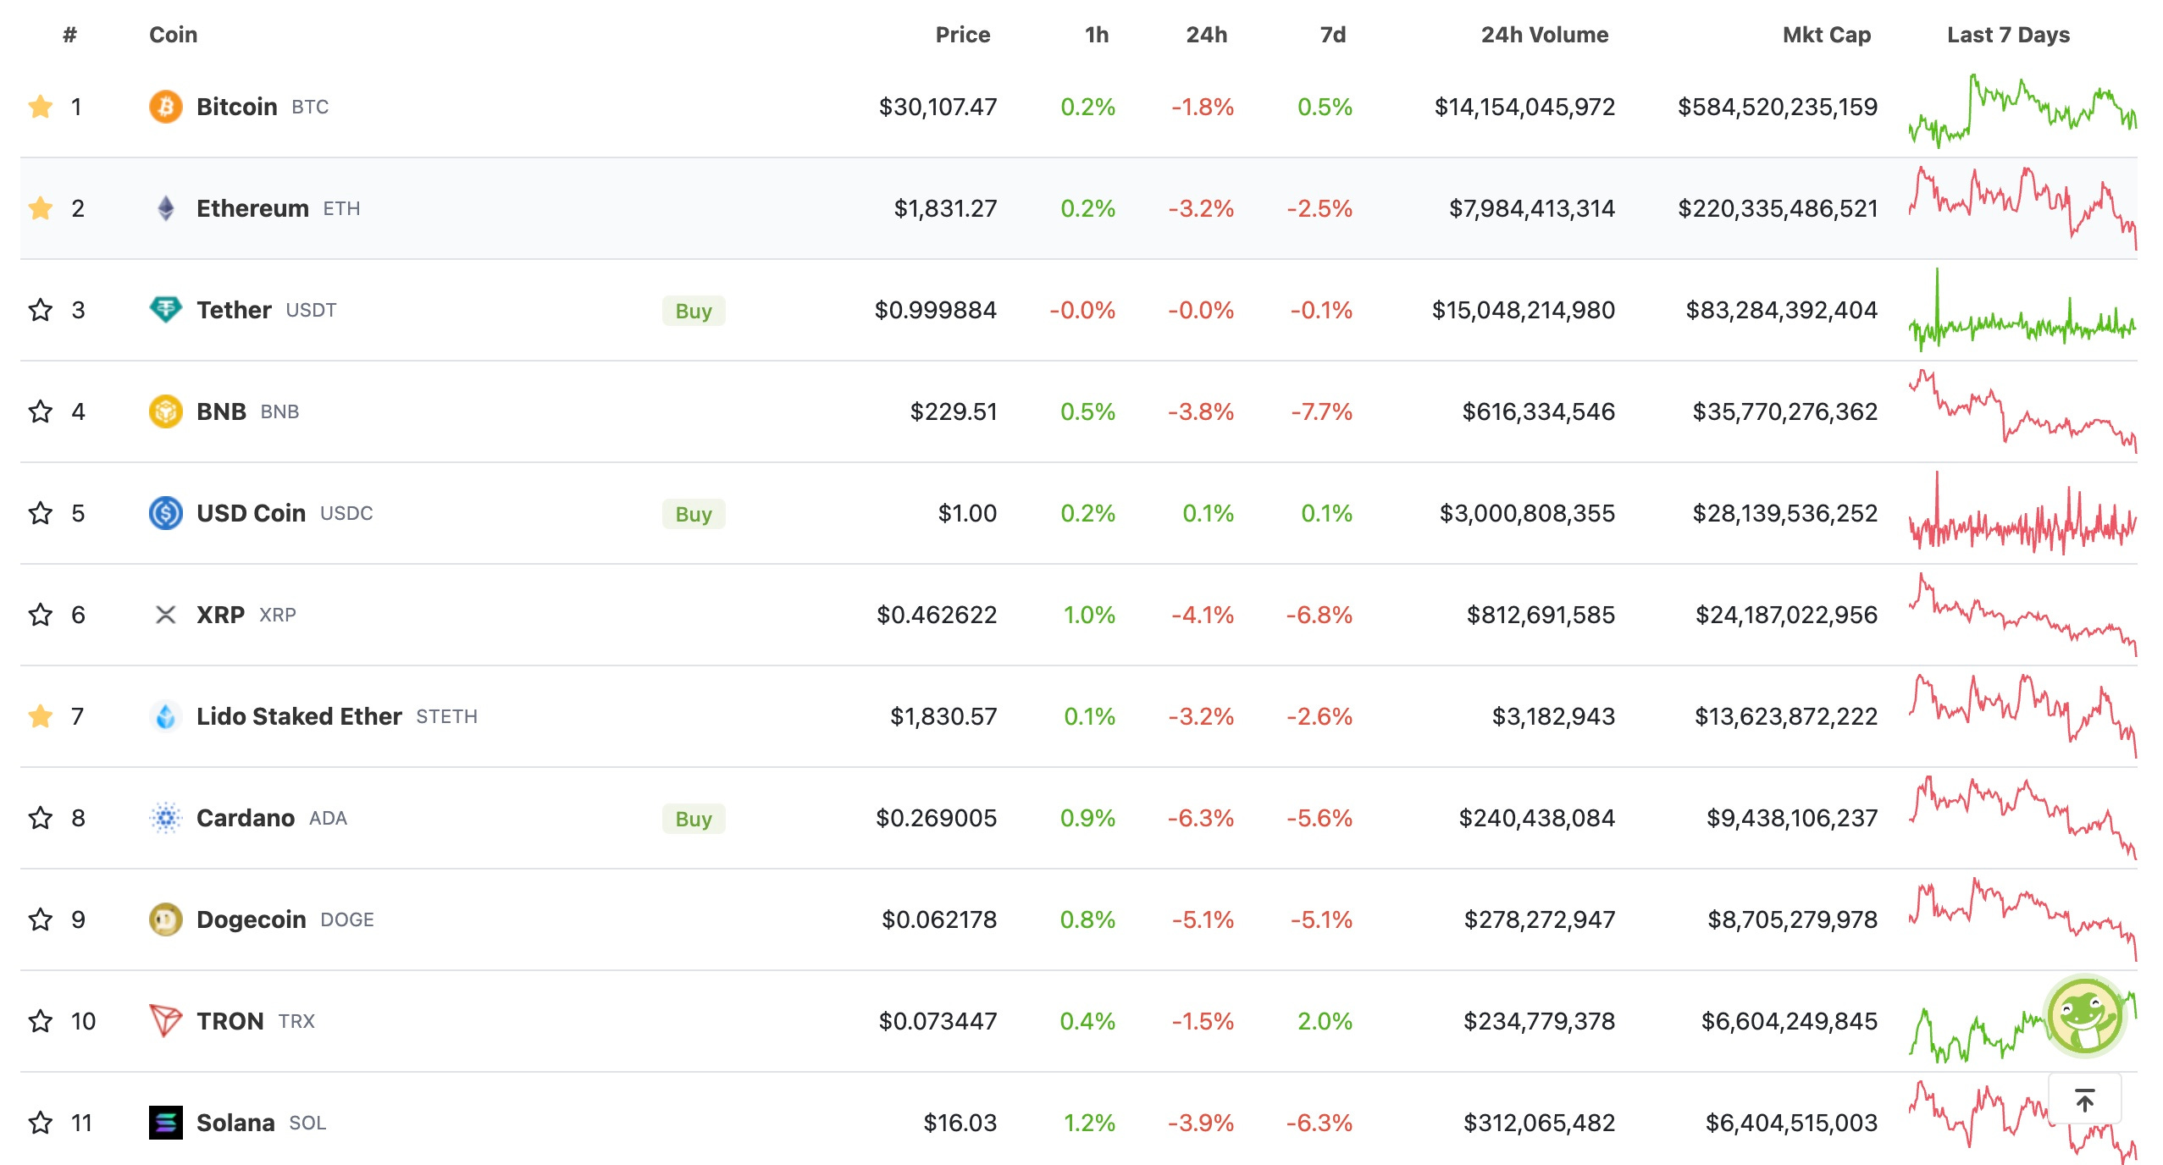Sort table by 7d column header
This screenshot has height=1165, width=2163.
(x=1333, y=35)
